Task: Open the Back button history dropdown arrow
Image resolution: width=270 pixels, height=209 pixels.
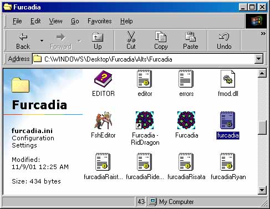Action: [x=42, y=40]
